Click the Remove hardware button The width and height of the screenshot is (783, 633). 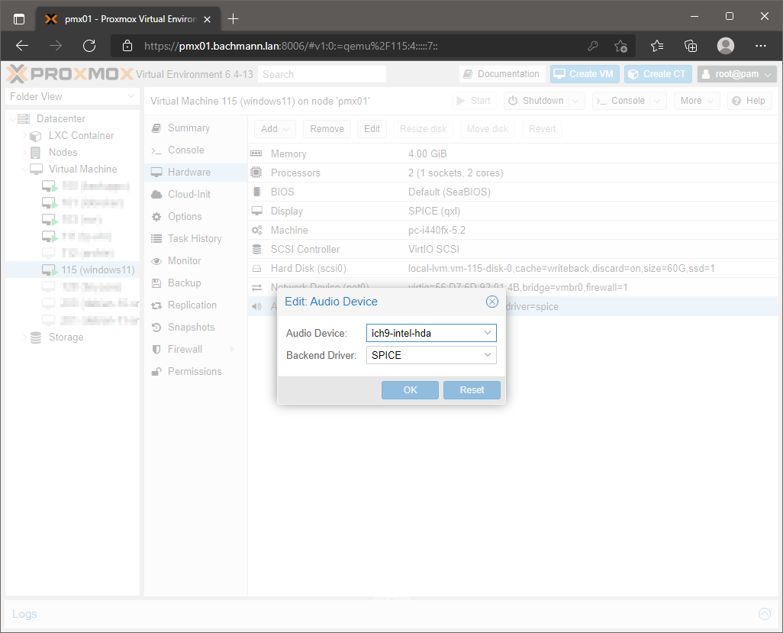pyautogui.click(x=327, y=129)
